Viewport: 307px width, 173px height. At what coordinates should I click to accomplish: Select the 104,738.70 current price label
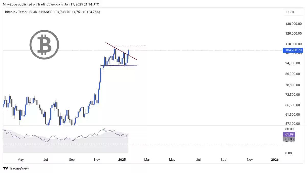click(293, 50)
